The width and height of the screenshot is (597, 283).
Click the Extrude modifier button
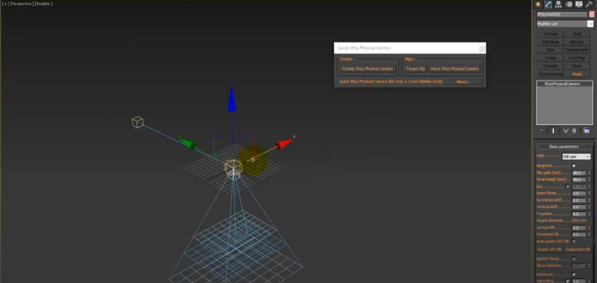point(551,34)
